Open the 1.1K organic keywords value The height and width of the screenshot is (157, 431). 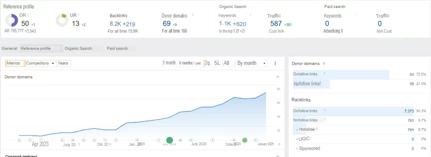[225, 24]
